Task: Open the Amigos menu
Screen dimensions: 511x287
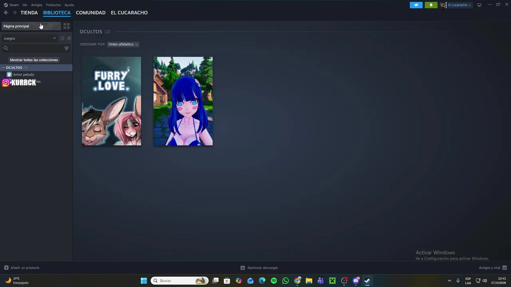Action: point(37,5)
